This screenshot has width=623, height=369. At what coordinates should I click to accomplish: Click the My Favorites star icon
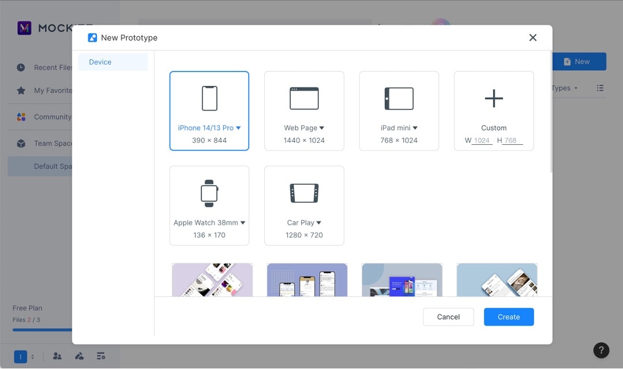click(21, 91)
